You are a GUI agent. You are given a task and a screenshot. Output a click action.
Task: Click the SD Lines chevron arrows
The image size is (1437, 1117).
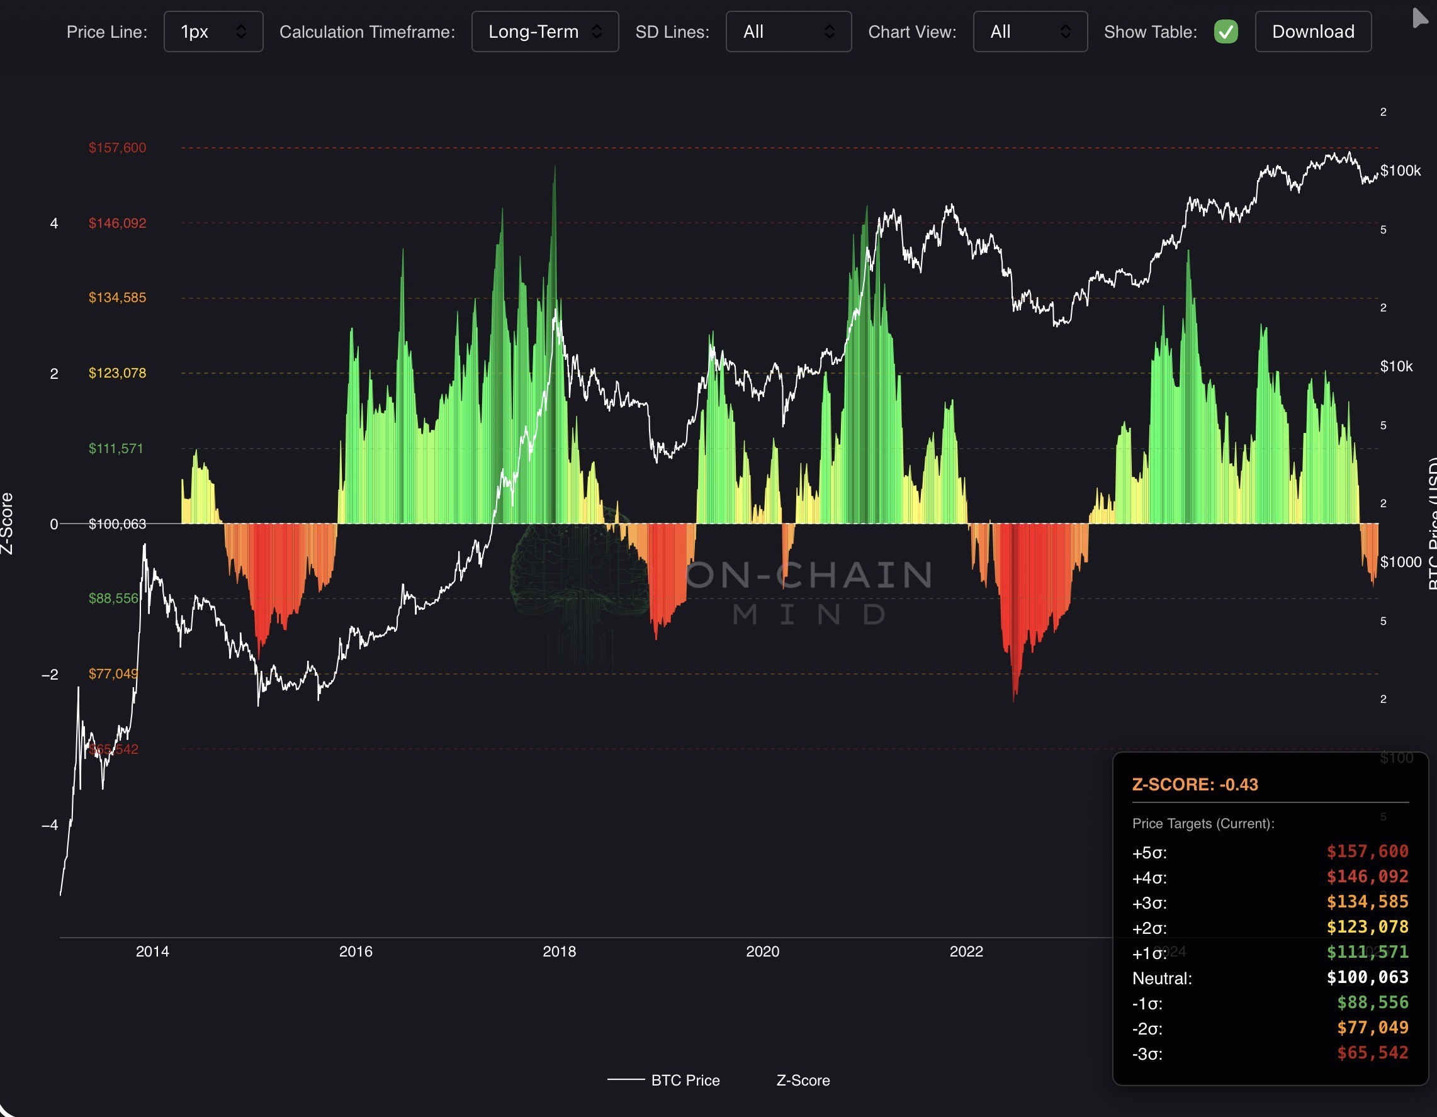(829, 31)
